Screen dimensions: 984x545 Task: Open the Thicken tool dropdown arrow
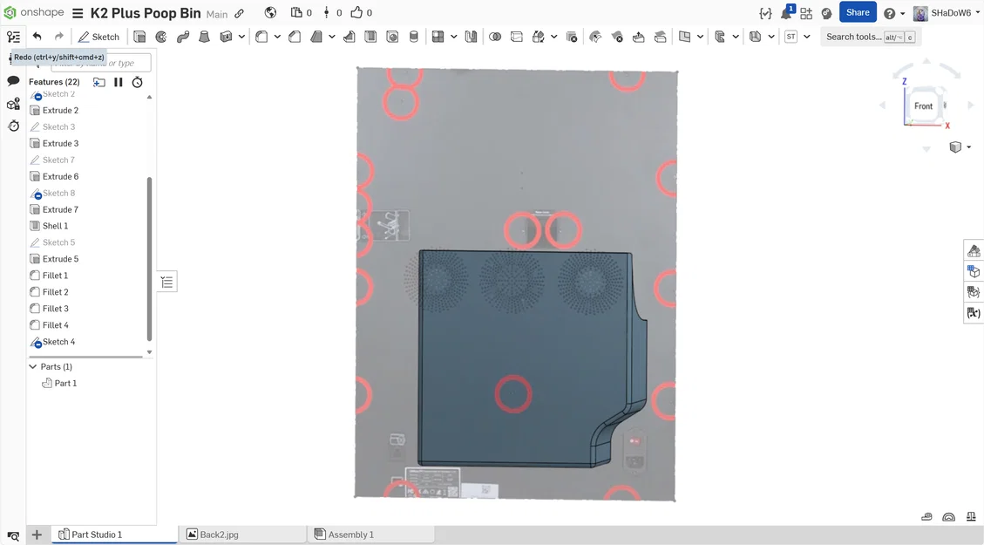241,37
